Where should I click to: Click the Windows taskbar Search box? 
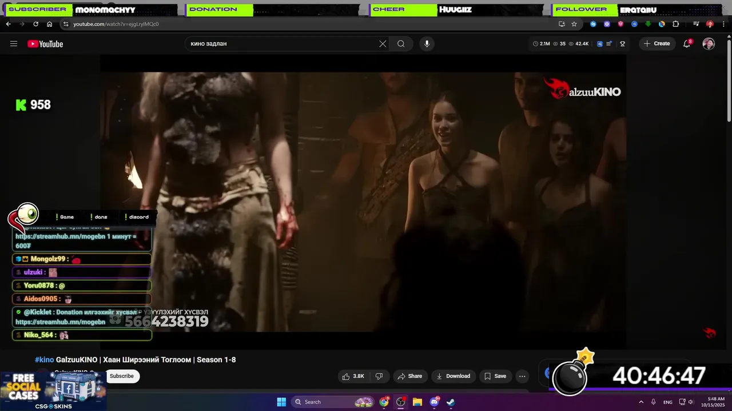tap(333, 402)
